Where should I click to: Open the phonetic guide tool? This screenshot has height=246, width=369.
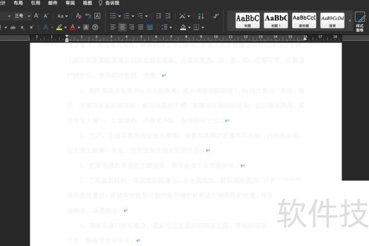click(88, 16)
